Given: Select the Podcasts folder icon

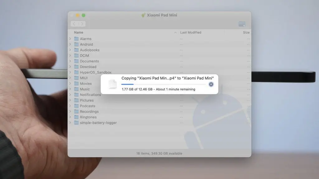Looking at the screenshot, I should click(76, 106).
